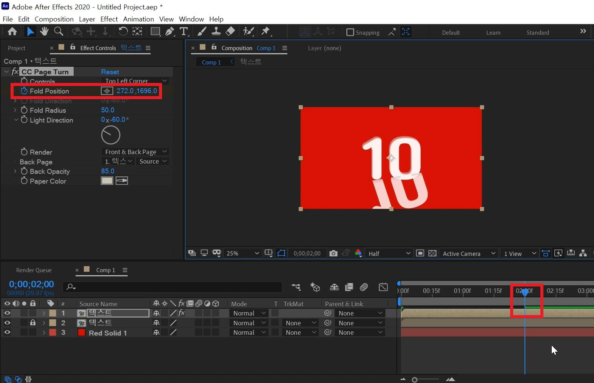Open the channel and color management icon
This screenshot has width=594, height=383.
coord(358,253)
